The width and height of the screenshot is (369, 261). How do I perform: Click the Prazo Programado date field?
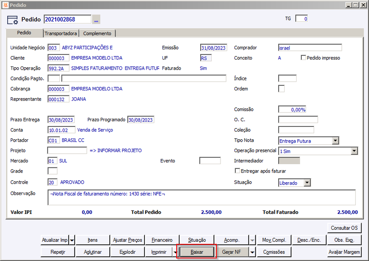[x=141, y=120]
